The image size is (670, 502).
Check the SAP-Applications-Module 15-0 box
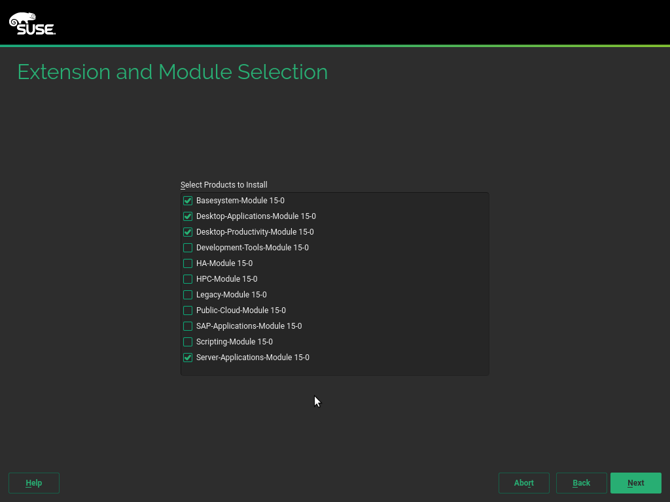click(x=188, y=326)
